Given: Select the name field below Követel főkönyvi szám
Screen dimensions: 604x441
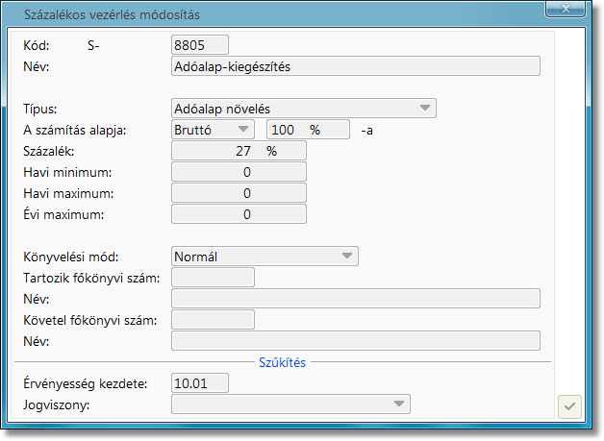Looking at the screenshot, I should [x=355, y=341].
